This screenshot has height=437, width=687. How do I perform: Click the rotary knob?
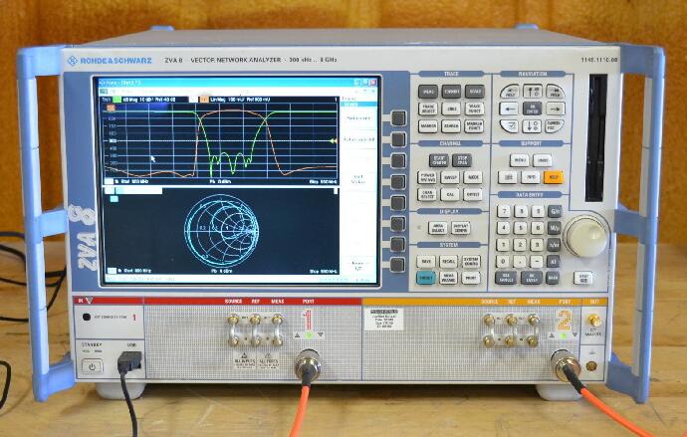586,237
